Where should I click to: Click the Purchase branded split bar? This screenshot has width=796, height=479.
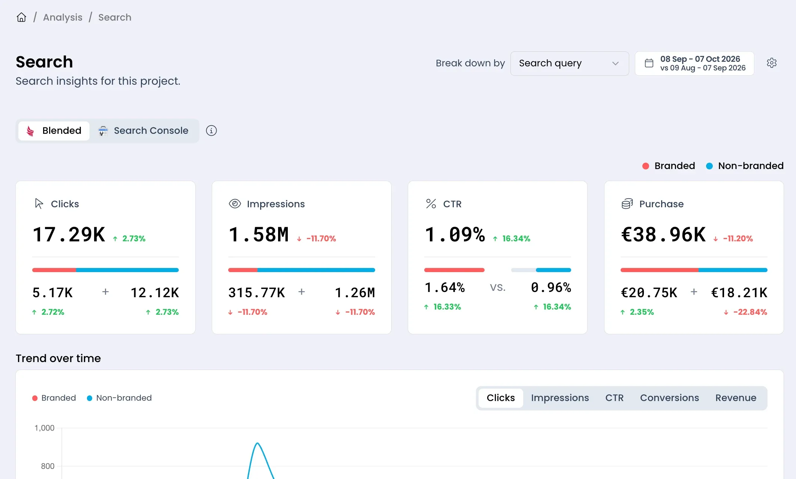(x=659, y=270)
